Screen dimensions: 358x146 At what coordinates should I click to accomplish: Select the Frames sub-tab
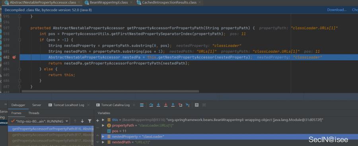pos(16,113)
